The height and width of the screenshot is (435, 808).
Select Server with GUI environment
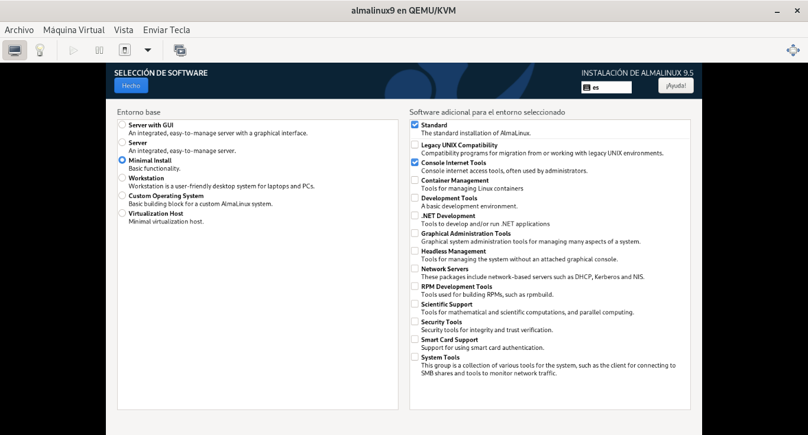tap(122, 125)
